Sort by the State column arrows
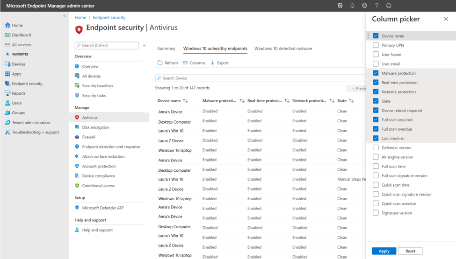The width and height of the screenshot is (456, 259). click(352, 101)
